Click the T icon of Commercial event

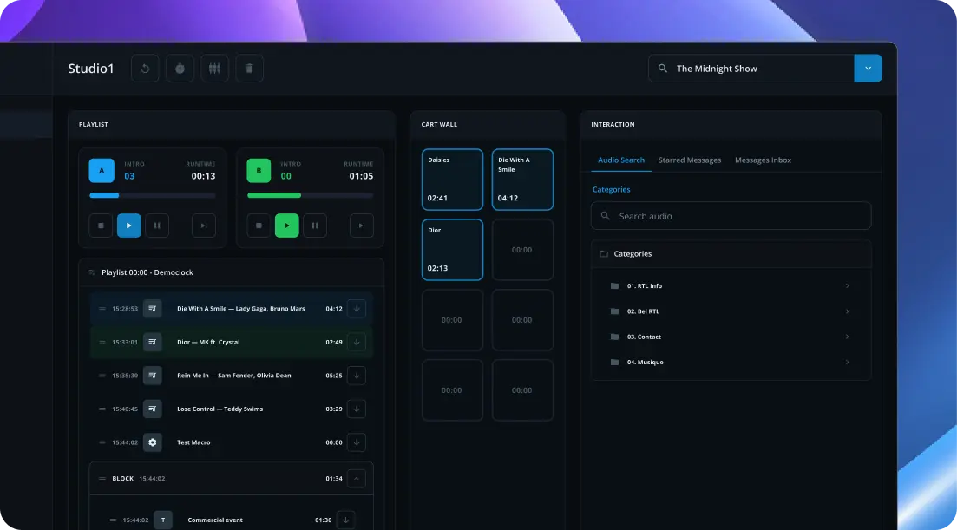click(x=163, y=520)
